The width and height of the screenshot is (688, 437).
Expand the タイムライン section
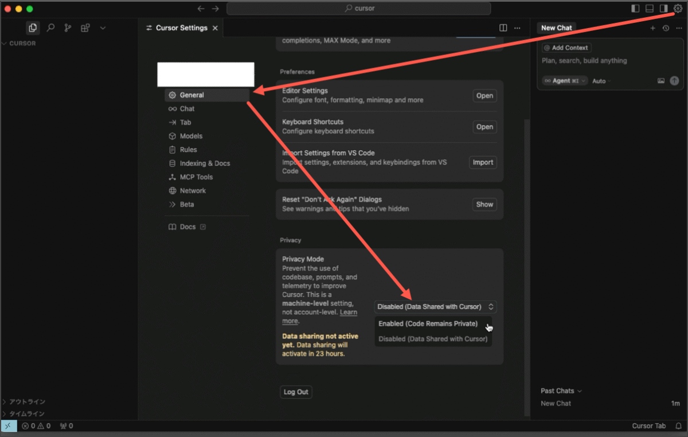69,413
